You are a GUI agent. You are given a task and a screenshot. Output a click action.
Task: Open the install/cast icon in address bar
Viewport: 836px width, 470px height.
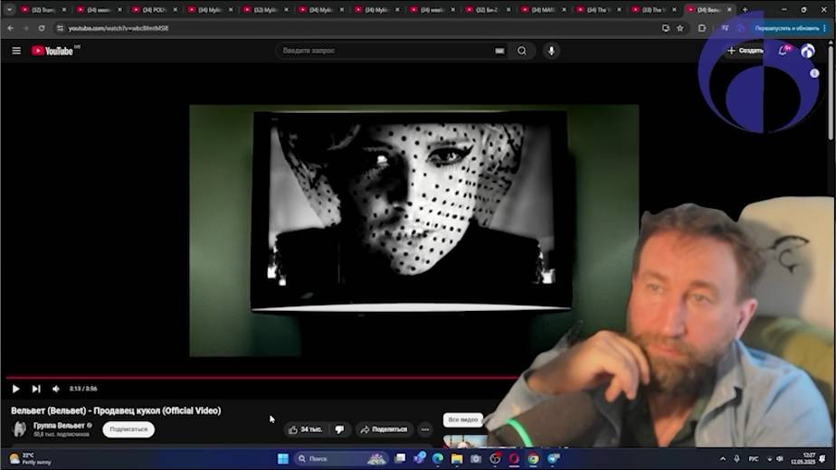[x=665, y=28]
